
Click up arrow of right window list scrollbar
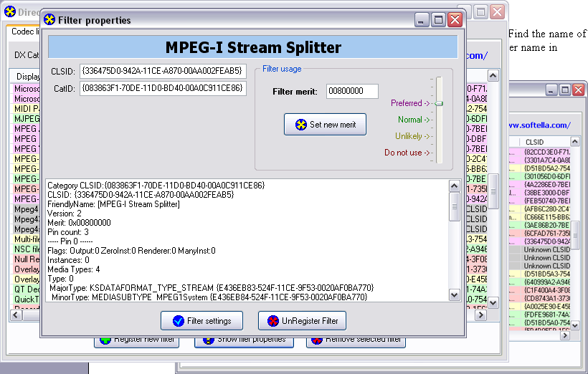click(x=575, y=142)
